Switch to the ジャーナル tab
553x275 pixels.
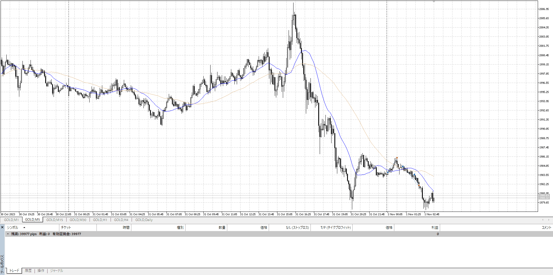coord(56,271)
